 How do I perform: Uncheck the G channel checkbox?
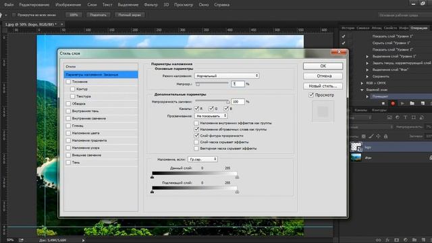(x=211, y=109)
